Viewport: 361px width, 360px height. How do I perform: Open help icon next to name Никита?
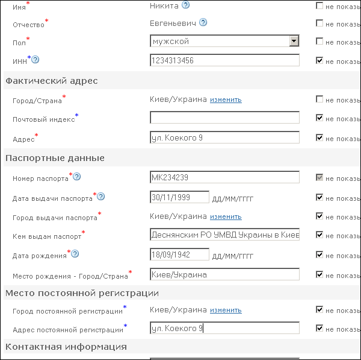(185, 5)
